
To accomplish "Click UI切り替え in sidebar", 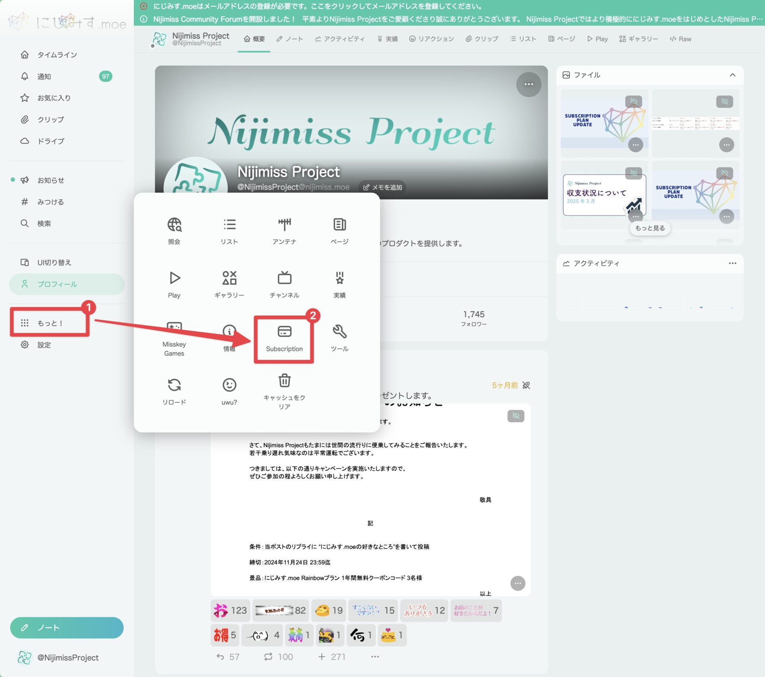I will (67, 262).
